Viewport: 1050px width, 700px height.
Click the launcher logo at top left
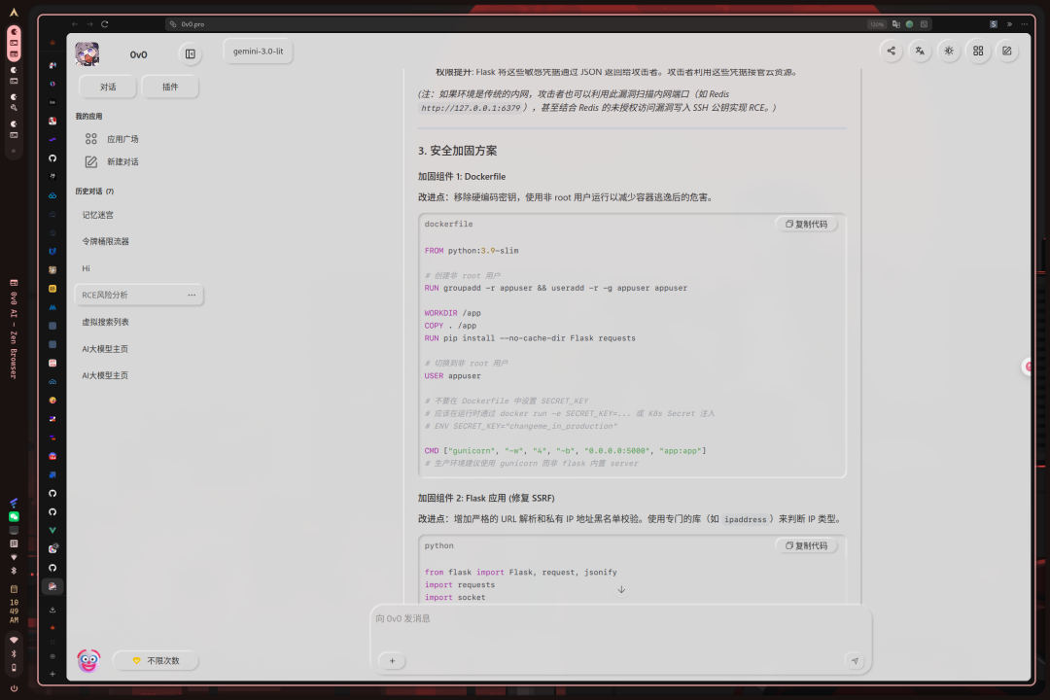tap(14, 13)
